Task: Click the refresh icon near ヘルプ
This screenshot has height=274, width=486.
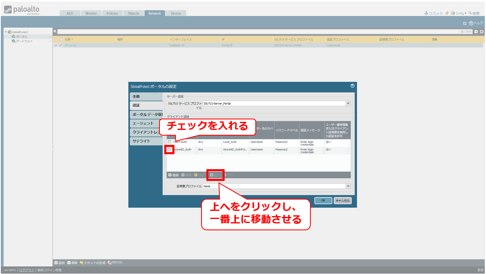Action: 465,23
